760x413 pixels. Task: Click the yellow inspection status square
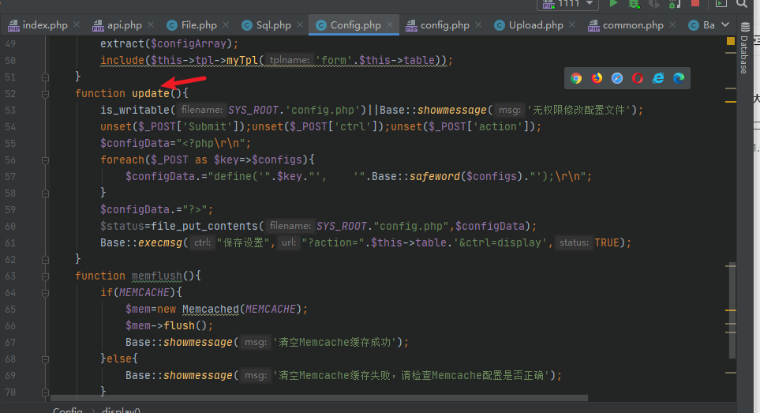point(731,41)
